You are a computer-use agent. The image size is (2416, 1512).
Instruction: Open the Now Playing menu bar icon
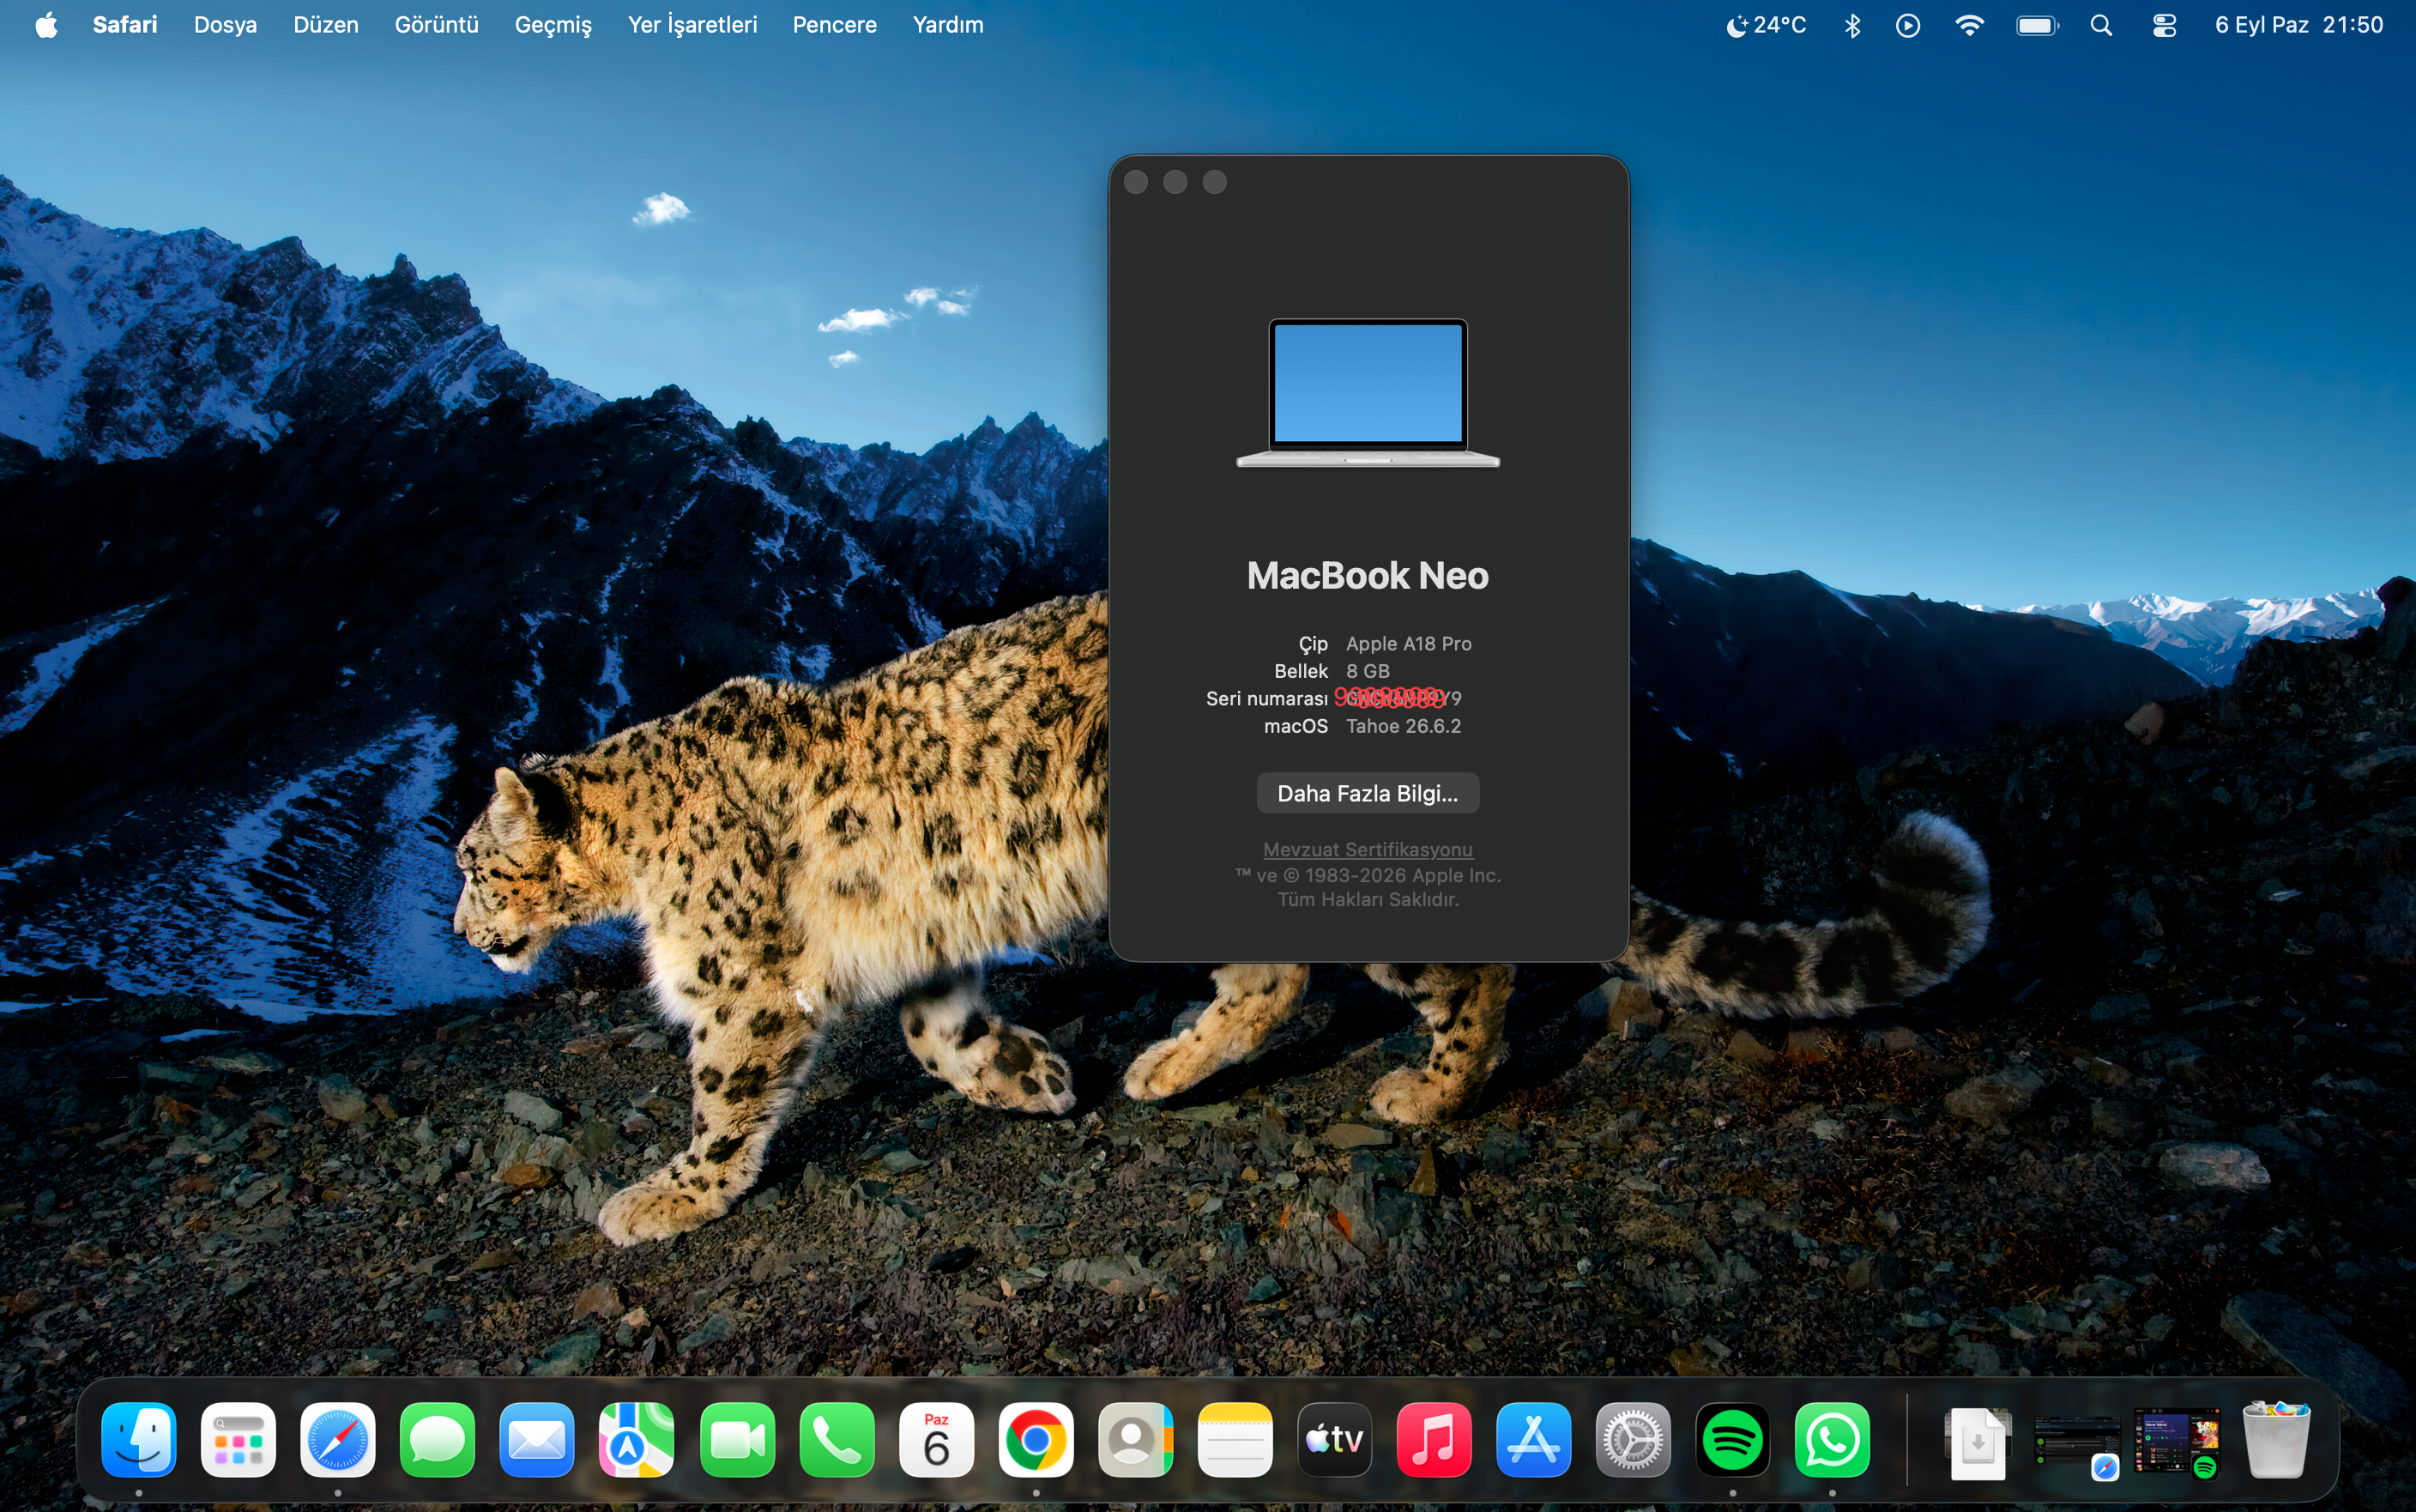coord(1908,25)
